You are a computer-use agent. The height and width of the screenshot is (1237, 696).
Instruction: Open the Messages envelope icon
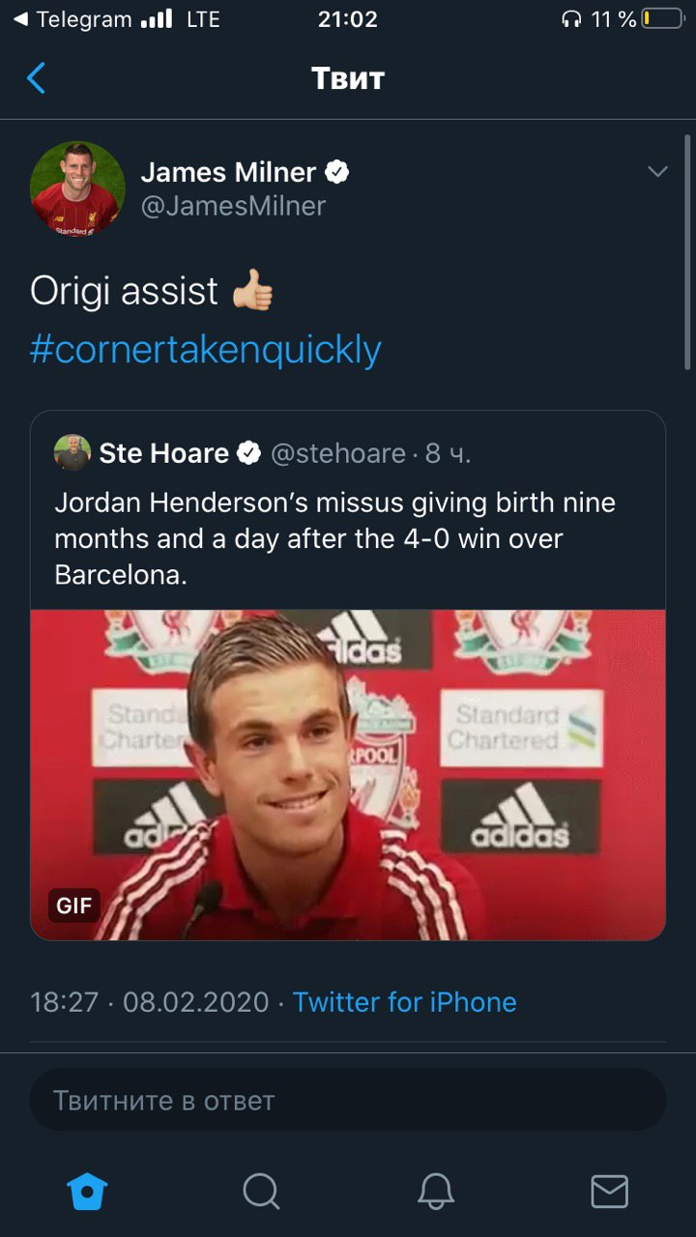coord(609,1192)
